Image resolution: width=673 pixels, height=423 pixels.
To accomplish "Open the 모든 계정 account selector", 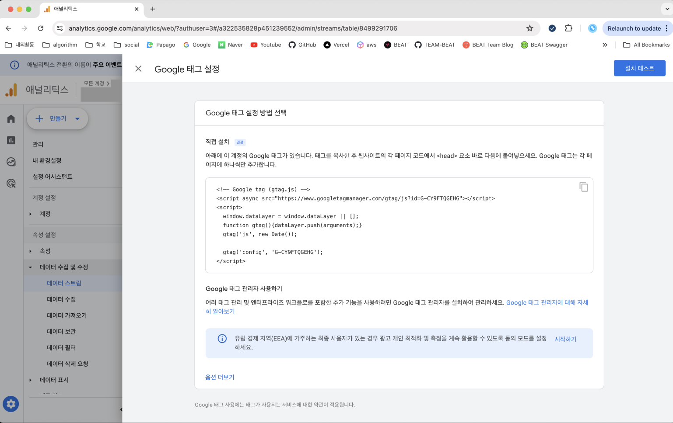I will coord(96,83).
